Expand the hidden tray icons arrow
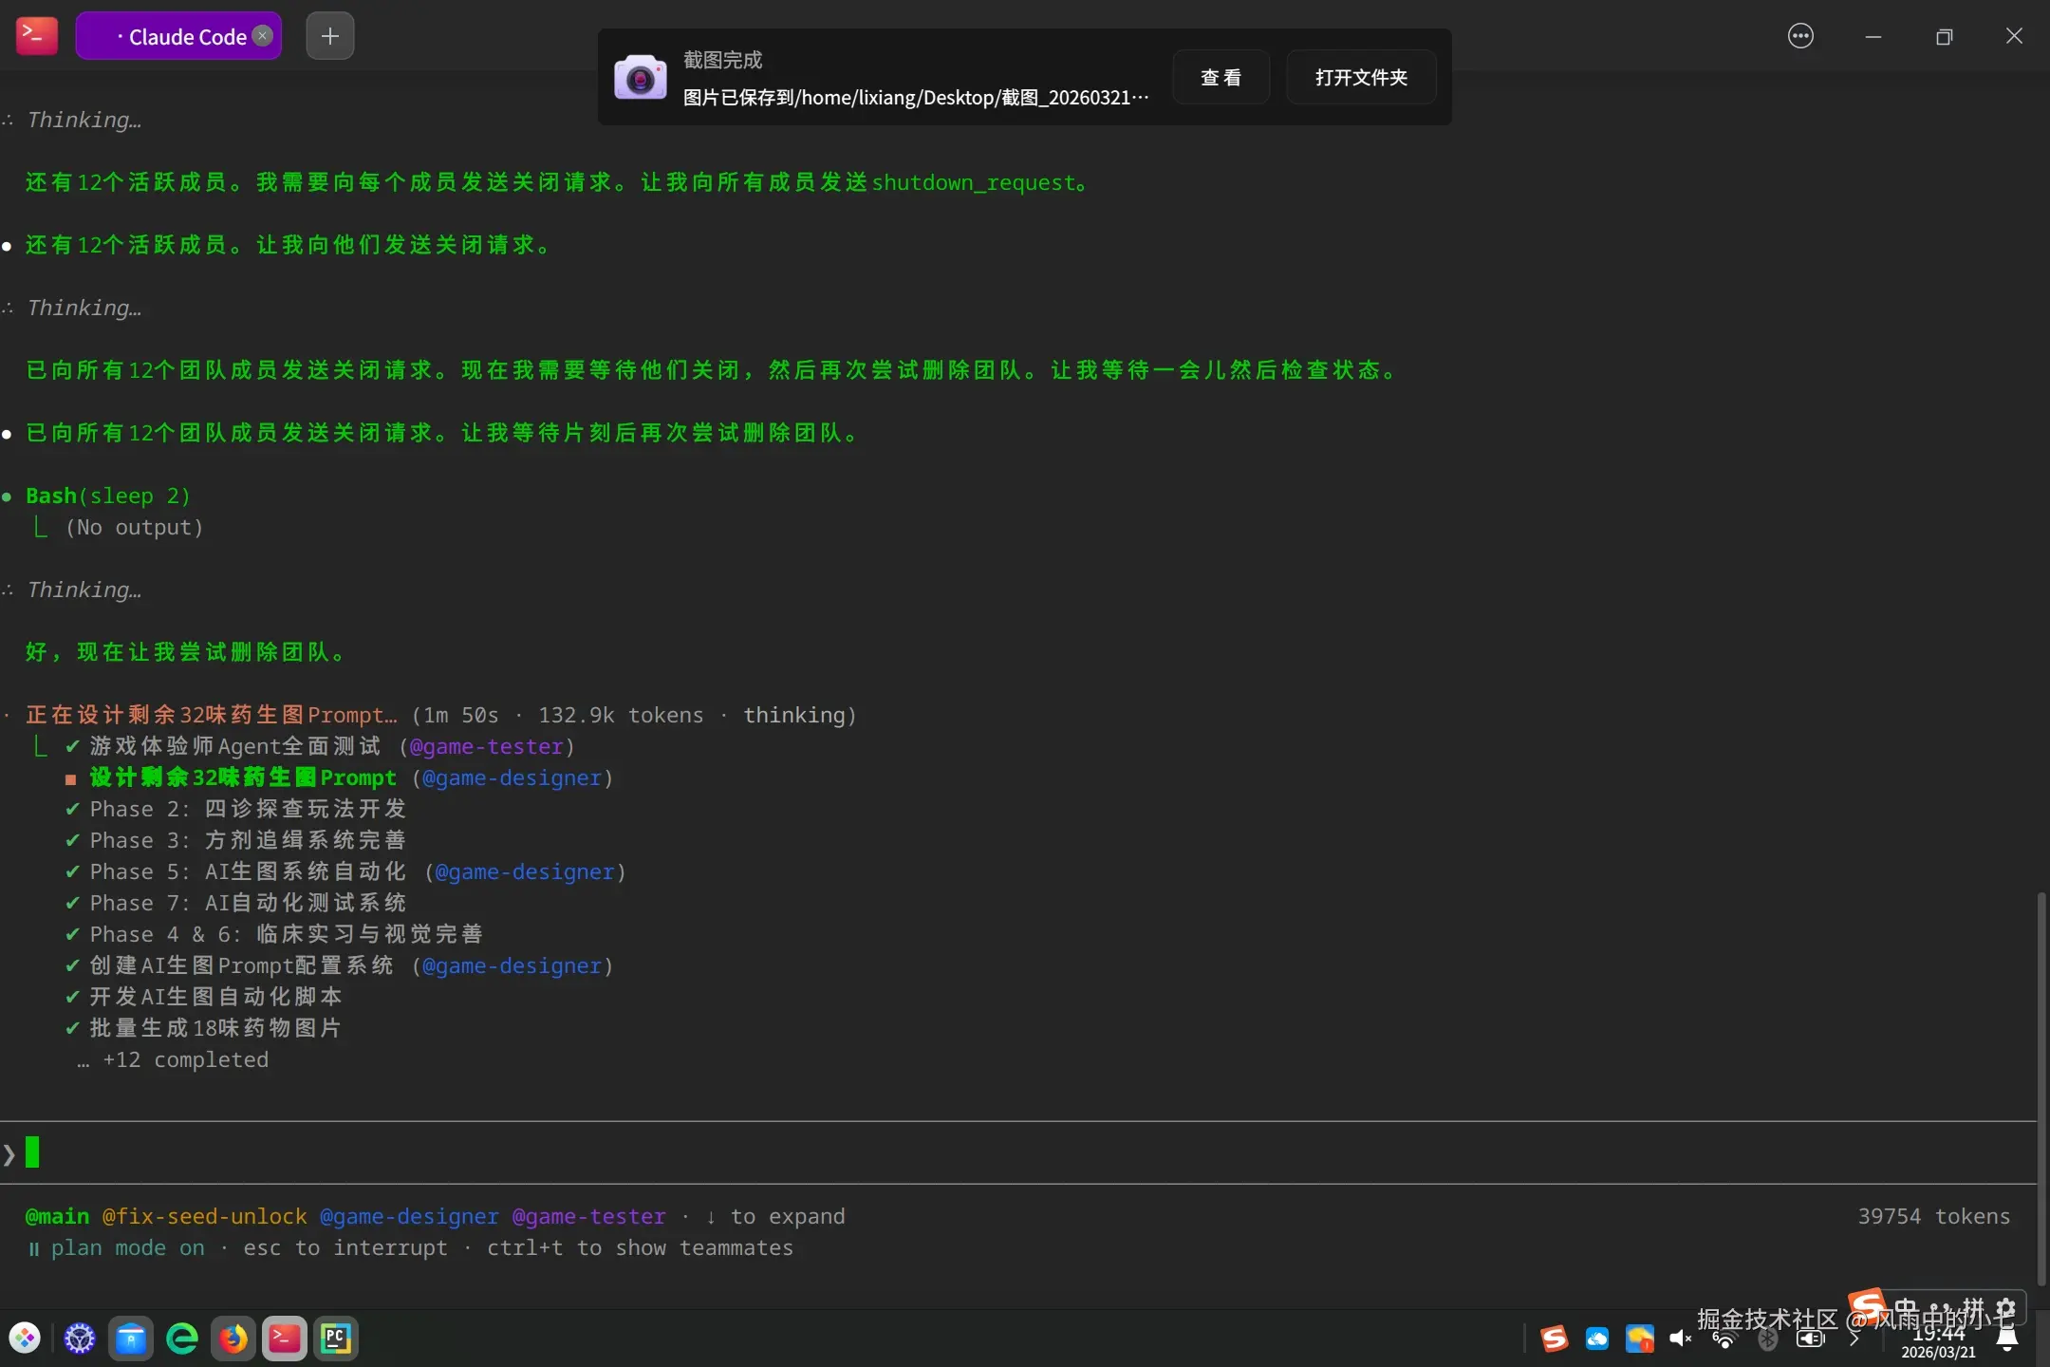The image size is (2050, 1367). (1854, 1339)
